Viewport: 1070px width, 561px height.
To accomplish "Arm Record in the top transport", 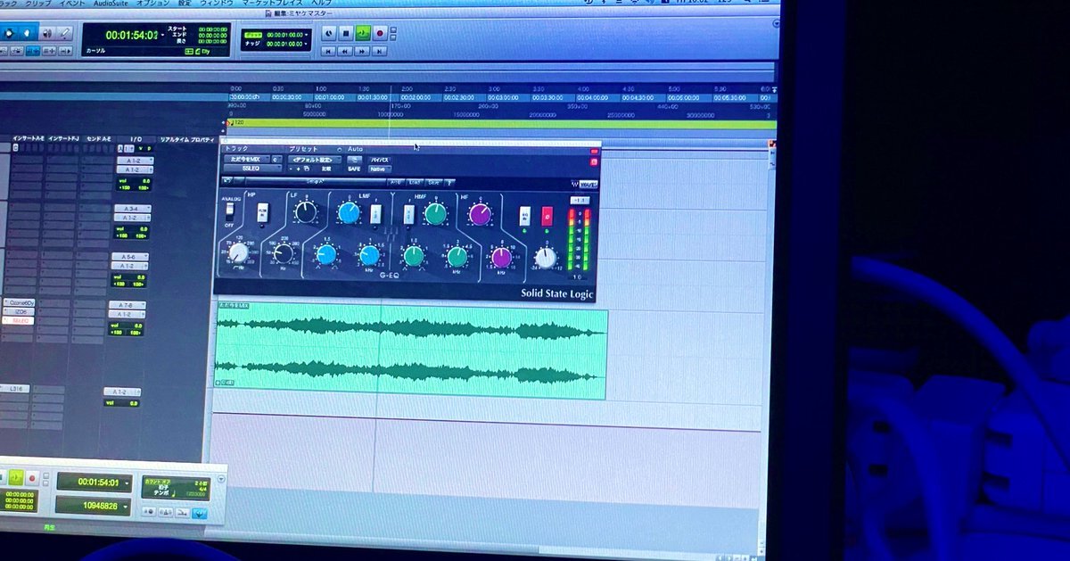I will pyautogui.click(x=380, y=34).
